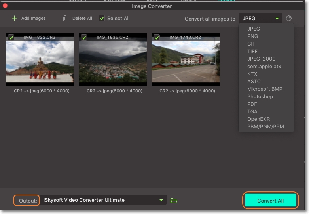
Task: Click the hotel building photo thumbnail
Action: point(185,61)
